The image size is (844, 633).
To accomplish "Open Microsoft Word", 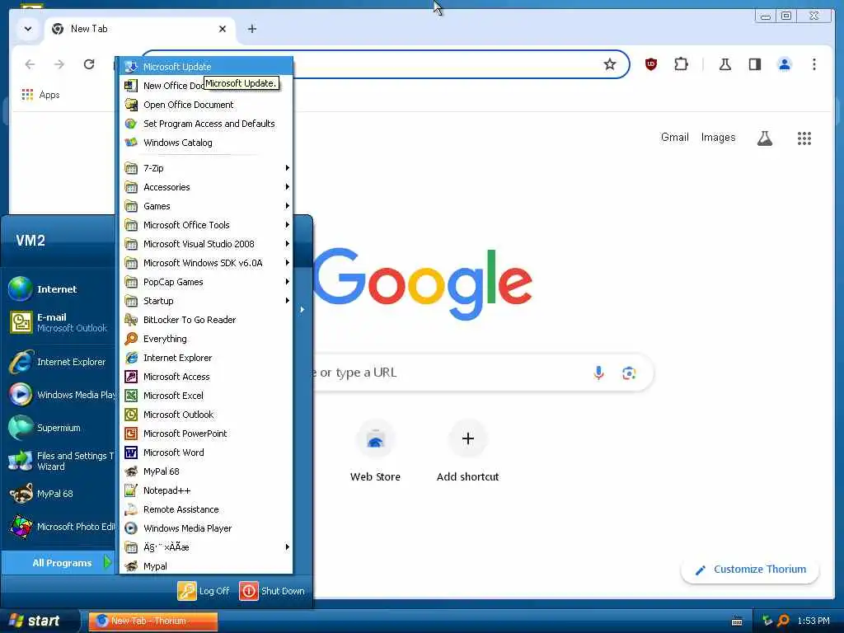I will [206, 452].
